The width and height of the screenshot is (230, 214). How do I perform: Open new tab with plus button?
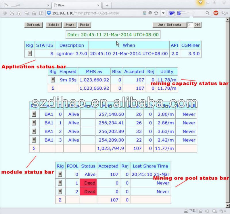(107, 5)
